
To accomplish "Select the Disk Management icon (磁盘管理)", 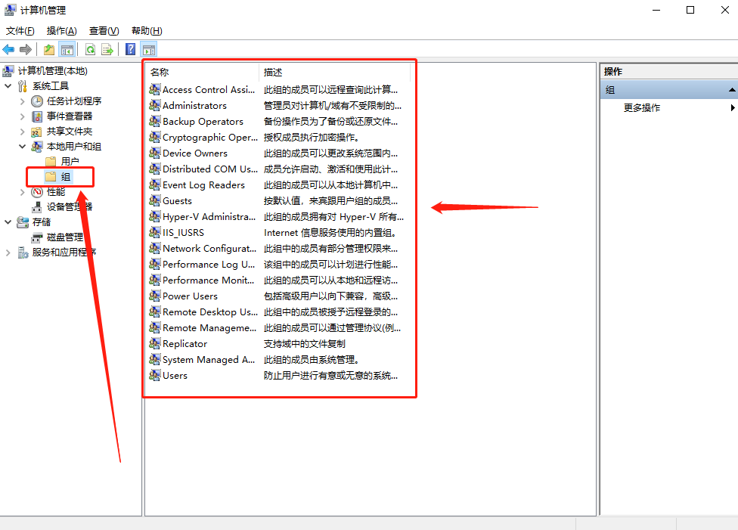I will tap(37, 237).
